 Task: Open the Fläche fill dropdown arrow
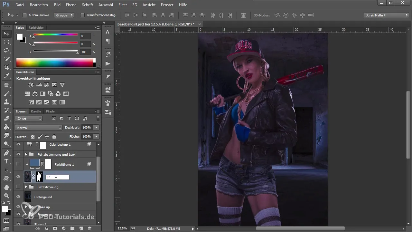point(97,137)
